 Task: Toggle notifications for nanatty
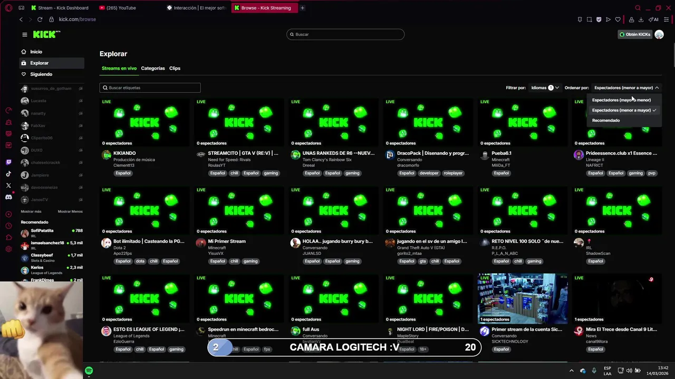click(81, 113)
